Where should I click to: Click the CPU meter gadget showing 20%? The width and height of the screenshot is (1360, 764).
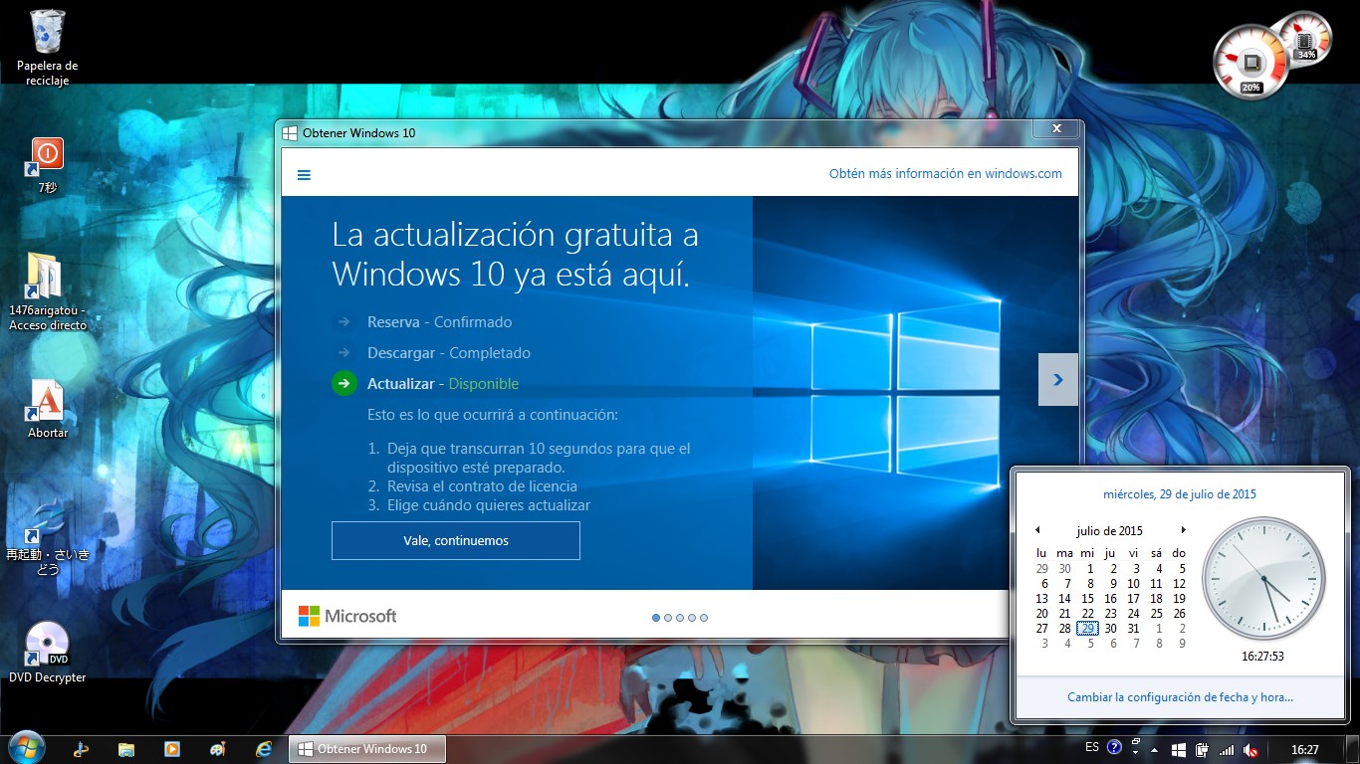[1250, 62]
